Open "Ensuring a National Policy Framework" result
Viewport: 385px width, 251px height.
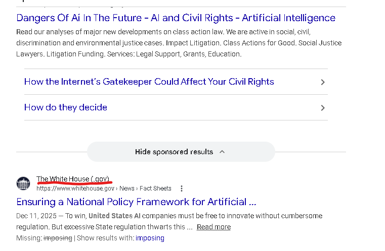tap(136, 202)
